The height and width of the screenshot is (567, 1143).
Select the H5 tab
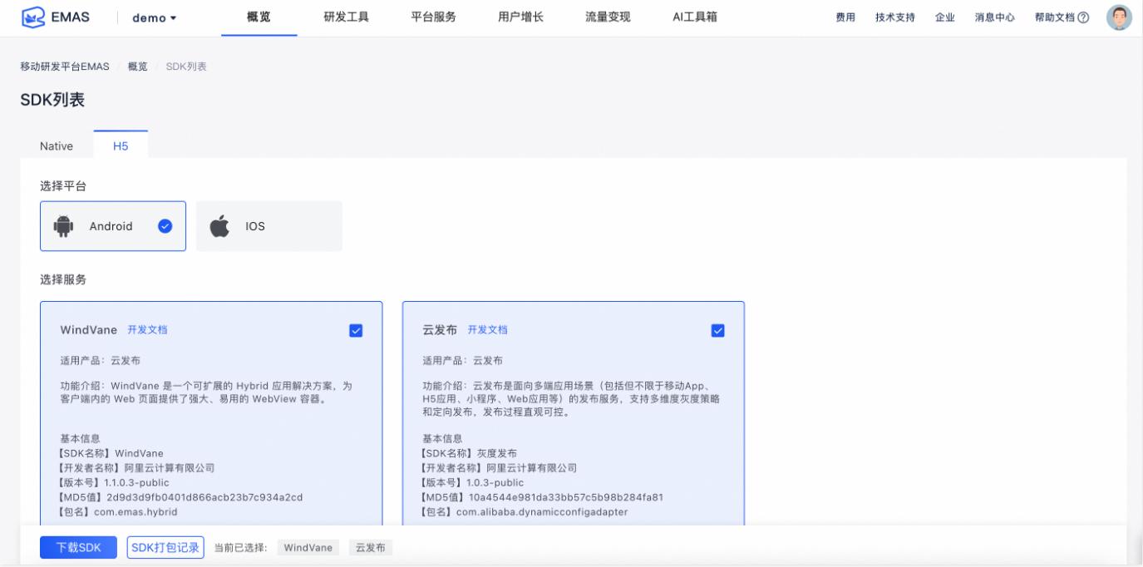[x=121, y=146]
